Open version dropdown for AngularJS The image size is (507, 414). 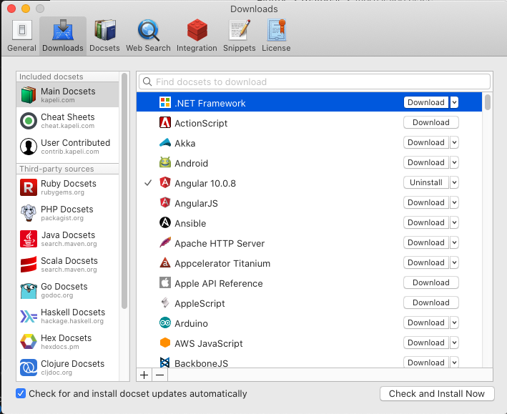pos(454,202)
